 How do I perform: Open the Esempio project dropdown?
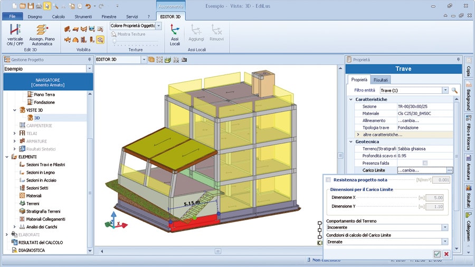[x=89, y=69]
